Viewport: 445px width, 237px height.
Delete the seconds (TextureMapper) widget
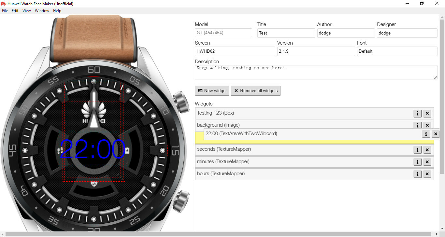pos(427,150)
